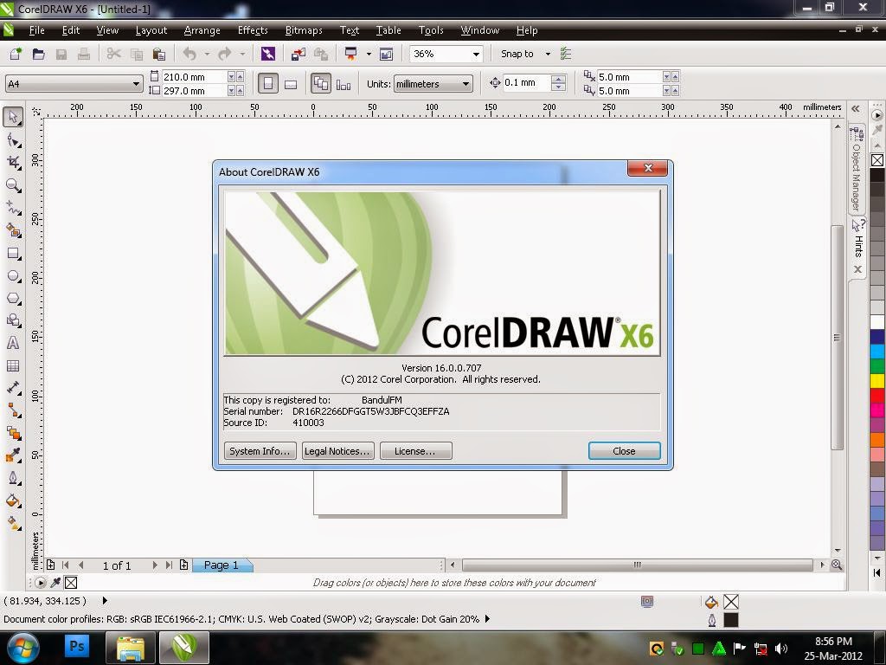This screenshot has height=665, width=886.
Task: Select the Blend effects tool
Action: (x=13, y=433)
